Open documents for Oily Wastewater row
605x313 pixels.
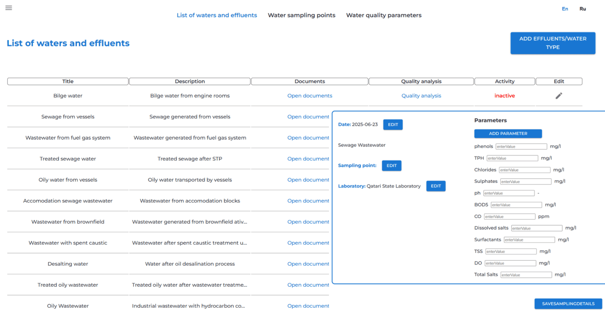click(308, 306)
